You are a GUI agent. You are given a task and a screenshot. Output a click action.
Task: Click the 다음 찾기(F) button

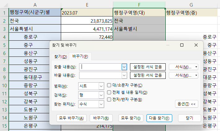[159, 118]
